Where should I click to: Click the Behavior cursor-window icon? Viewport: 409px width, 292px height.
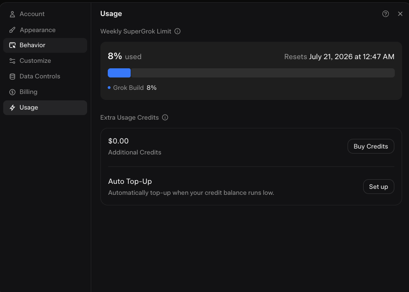[x=12, y=45]
